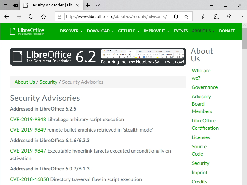Click About Us breadcrumb link
This screenshot has height=185, width=247.
coord(25,82)
